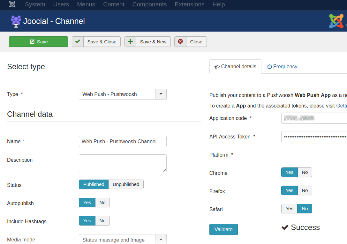Click the Joocial purple people icon
The height and width of the screenshot is (244, 347).
pos(16,21)
